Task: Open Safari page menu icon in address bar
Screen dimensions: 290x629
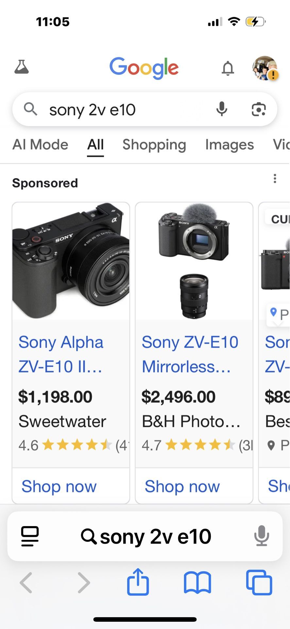Action: [x=30, y=536]
